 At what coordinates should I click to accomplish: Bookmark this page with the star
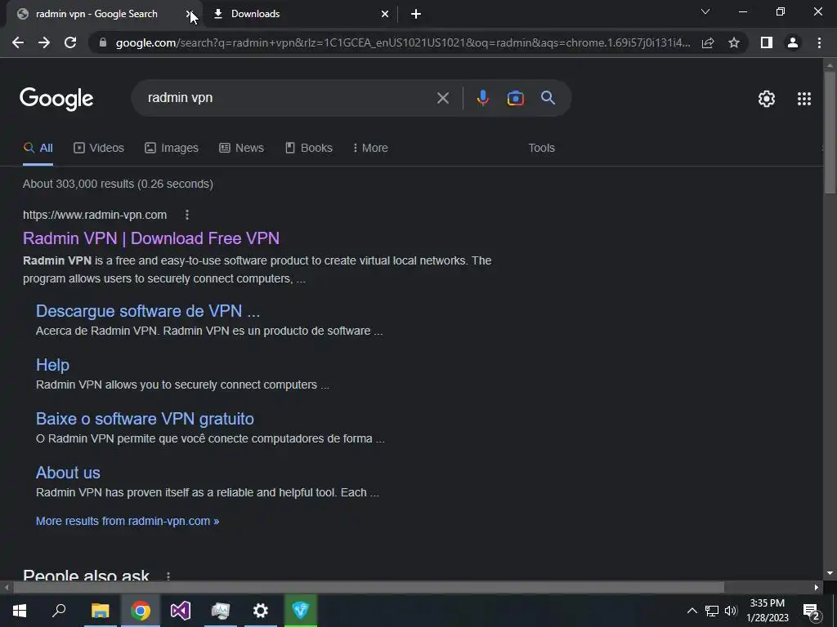tap(734, 42)
